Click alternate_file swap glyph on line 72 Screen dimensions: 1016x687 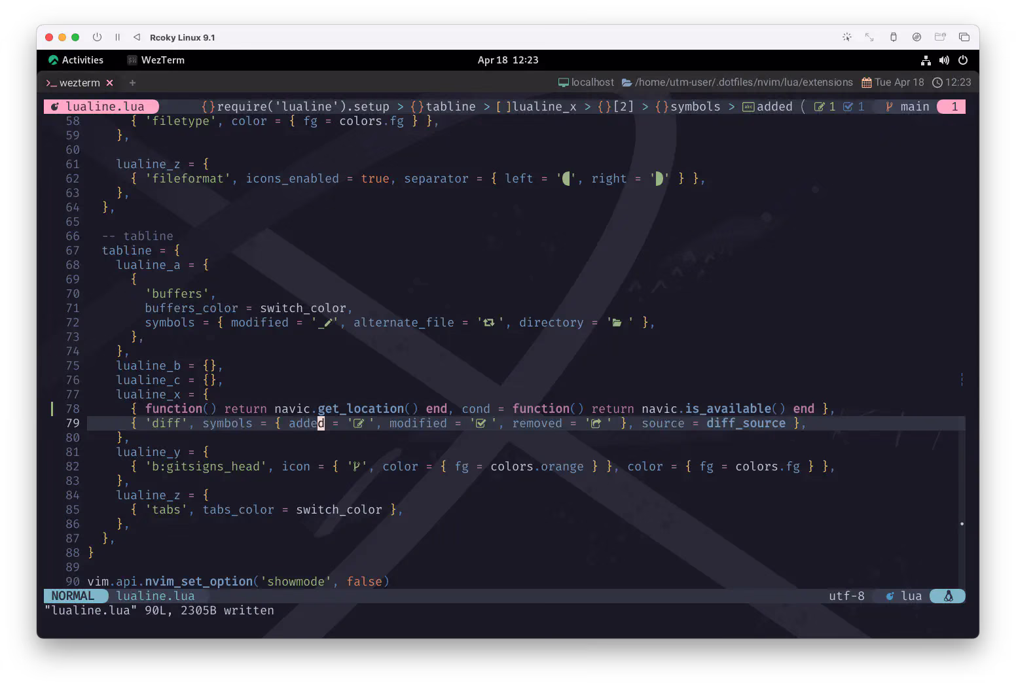[489, 323]
